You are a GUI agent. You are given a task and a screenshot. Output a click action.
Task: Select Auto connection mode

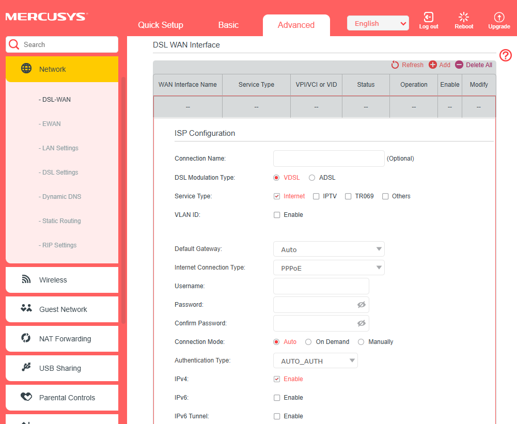pos(276,342)
